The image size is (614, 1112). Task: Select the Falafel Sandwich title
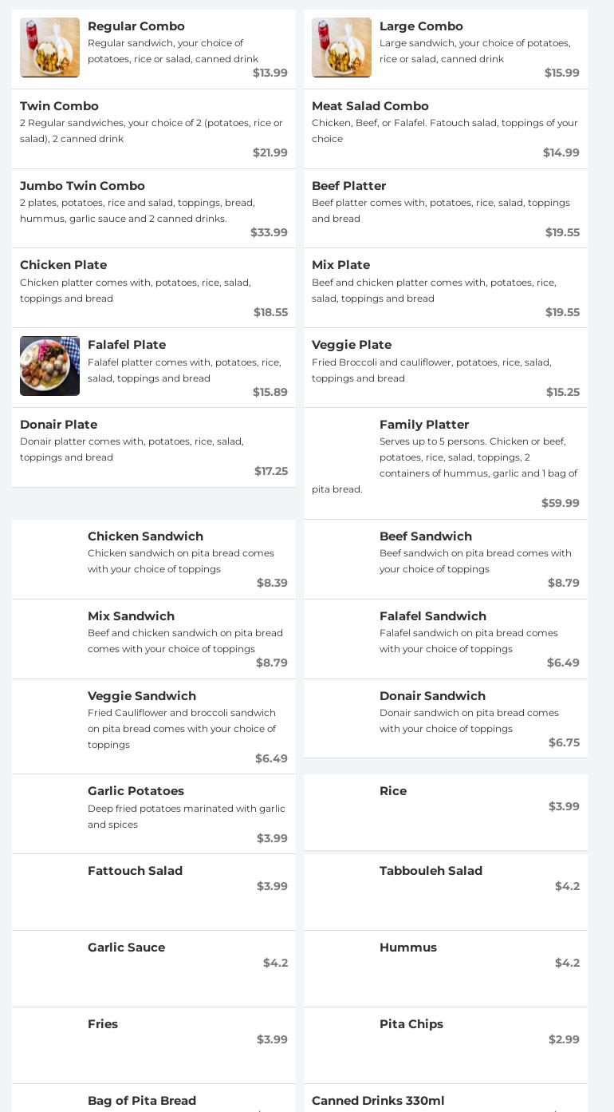click(432, 616)
